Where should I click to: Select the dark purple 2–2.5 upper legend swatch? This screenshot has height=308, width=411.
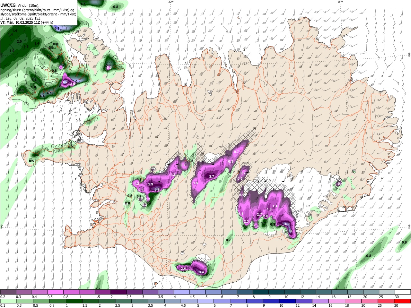coord(118,292)
